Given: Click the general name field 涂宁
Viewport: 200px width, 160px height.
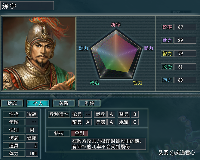Looking at the screenshot, I should tap(27, 6).
